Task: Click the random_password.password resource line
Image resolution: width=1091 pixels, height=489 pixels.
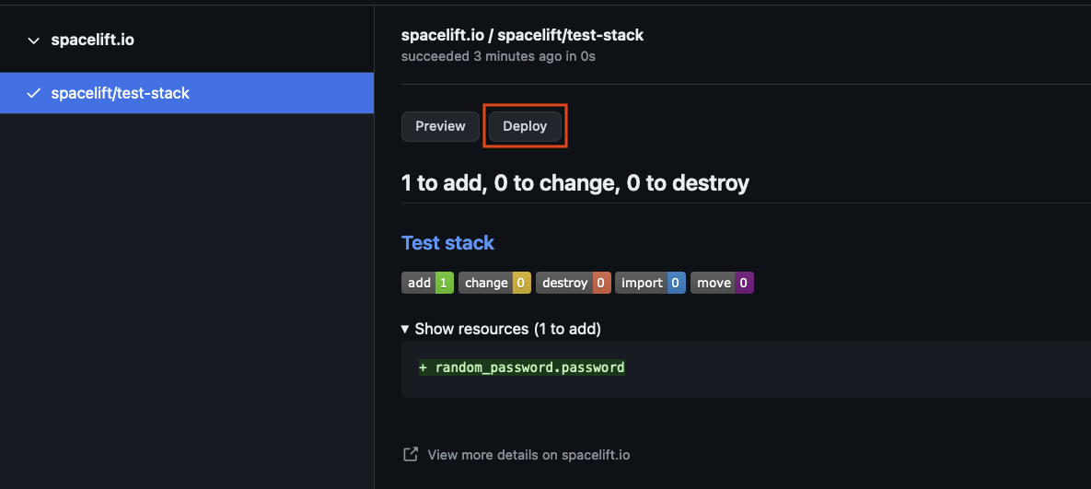Action: pyautogui.click(x=522, y=367)
